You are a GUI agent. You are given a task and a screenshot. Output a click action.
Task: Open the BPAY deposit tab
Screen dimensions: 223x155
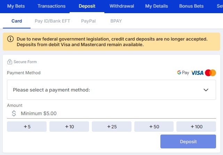pyautogui.click(x=116, y=21)
